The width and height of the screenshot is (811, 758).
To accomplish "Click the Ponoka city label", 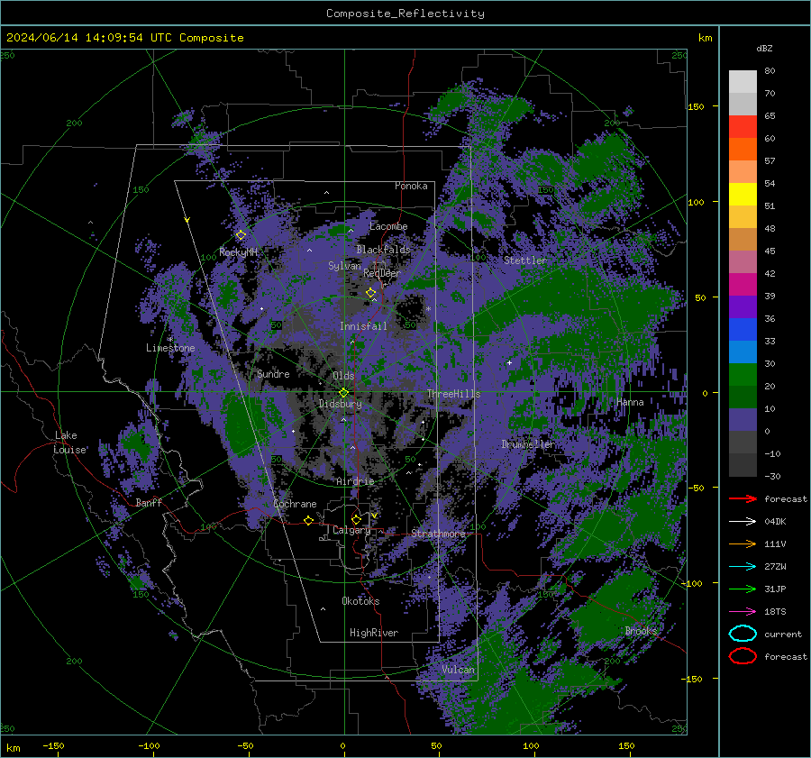I will tap(411, 186).
